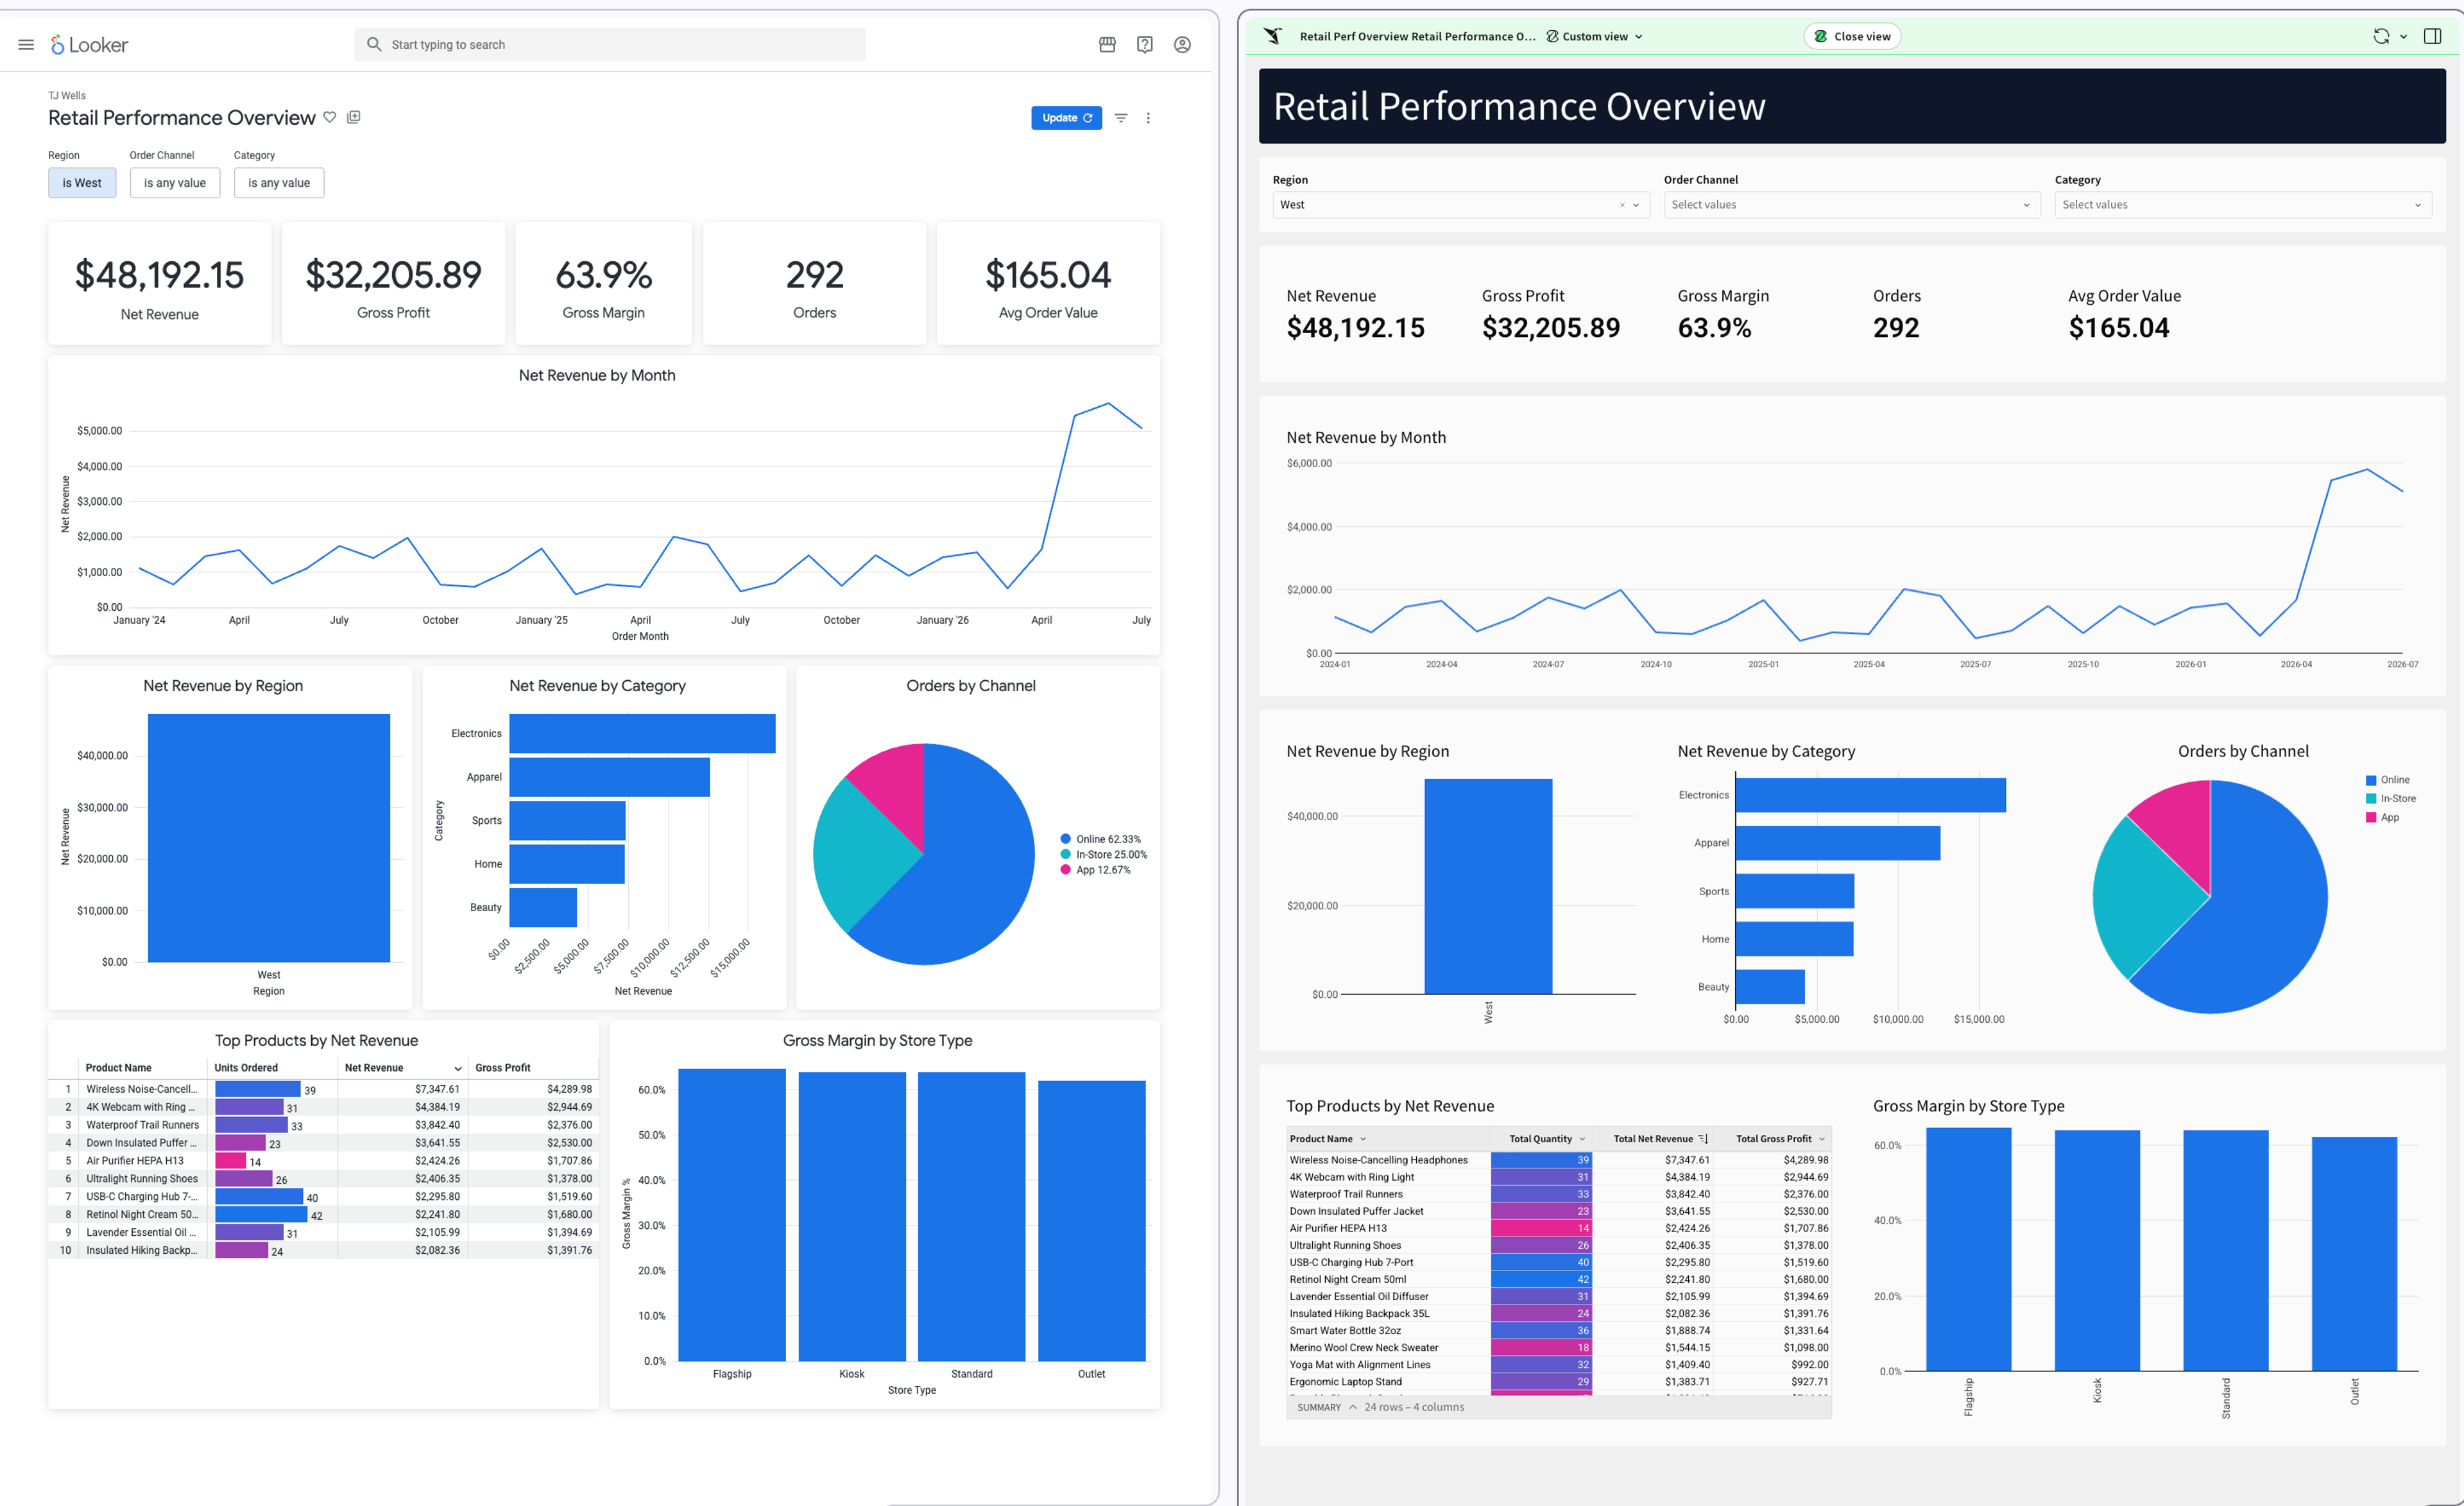Open Total Quantity column menu

pos(1582,1139)
